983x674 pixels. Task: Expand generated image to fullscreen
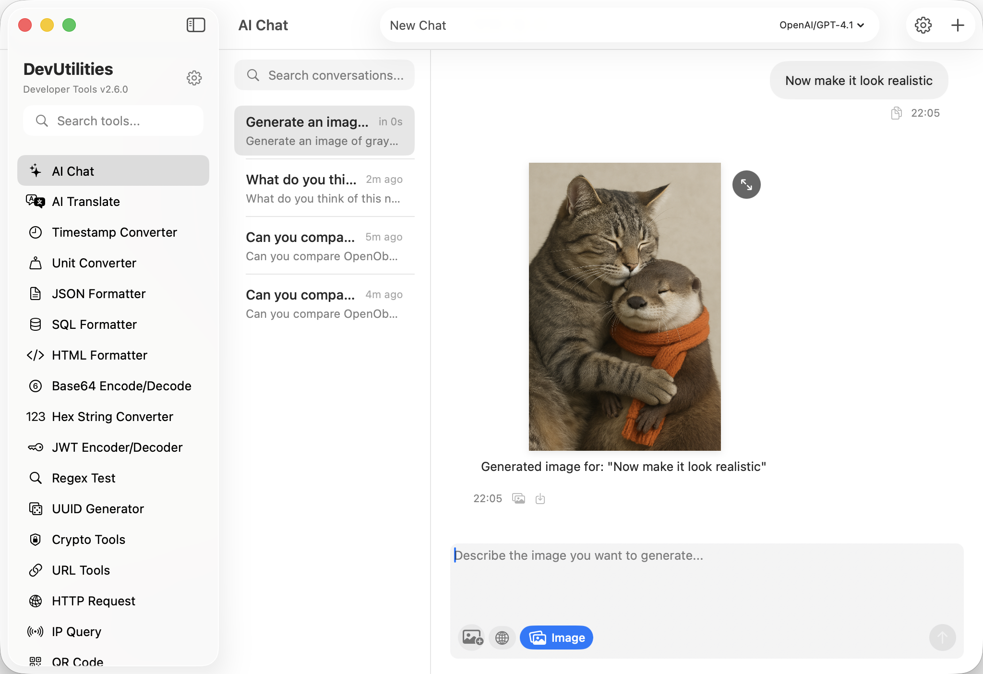point(746,184)
